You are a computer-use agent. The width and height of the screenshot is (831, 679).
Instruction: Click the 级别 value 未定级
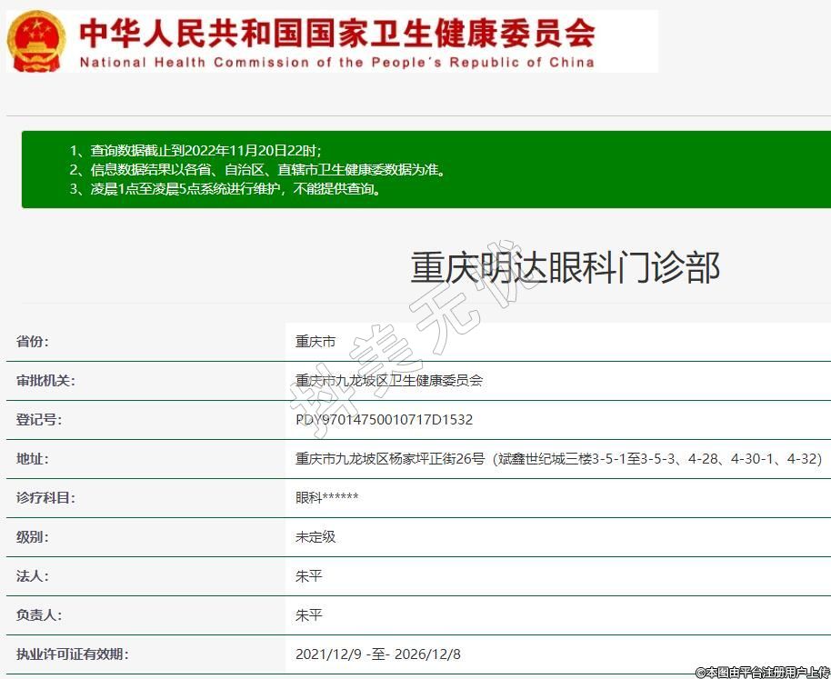(x=315, y=537)
